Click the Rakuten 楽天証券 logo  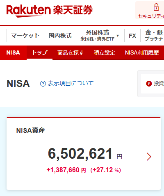[x=50, y=11]
